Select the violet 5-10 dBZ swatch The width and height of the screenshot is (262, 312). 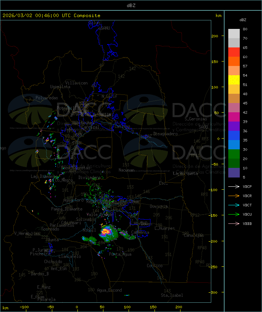coord(234,173)
